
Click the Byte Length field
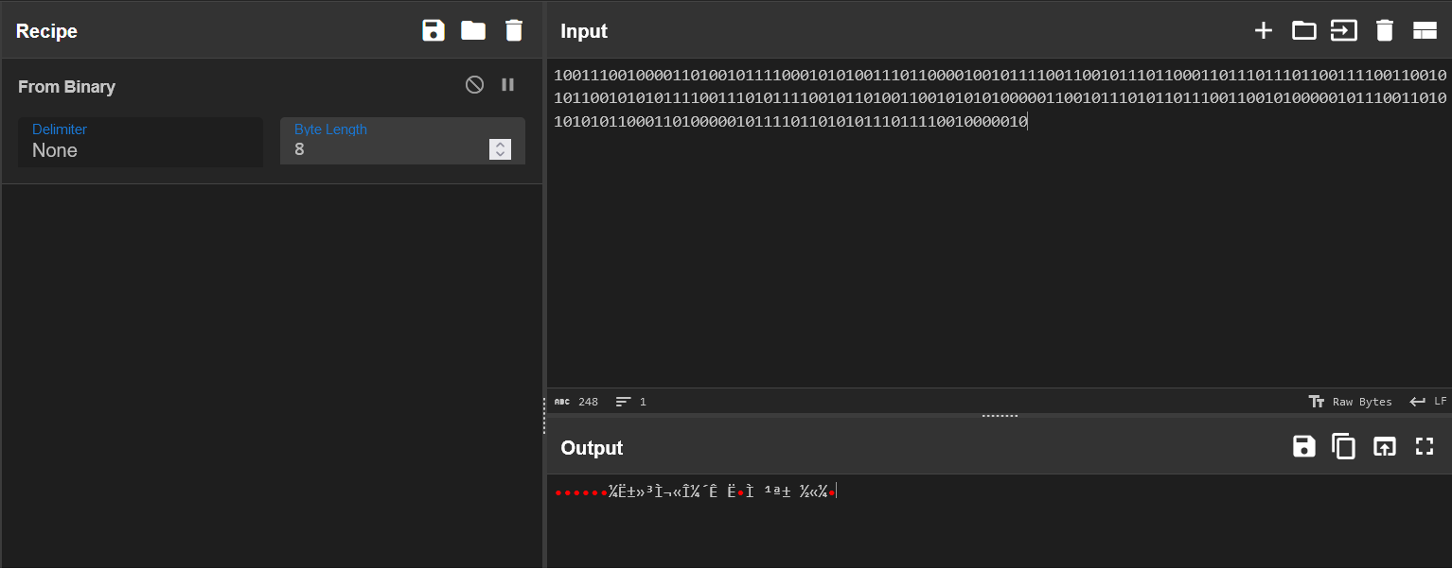(388, 149)
